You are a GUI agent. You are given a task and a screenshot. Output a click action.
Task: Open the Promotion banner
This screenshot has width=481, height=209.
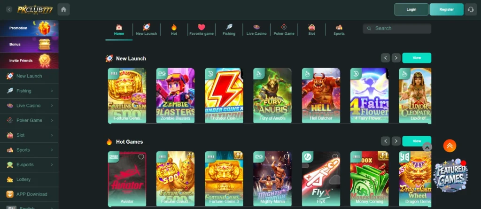pyautogui.click(x=29, y=28)
